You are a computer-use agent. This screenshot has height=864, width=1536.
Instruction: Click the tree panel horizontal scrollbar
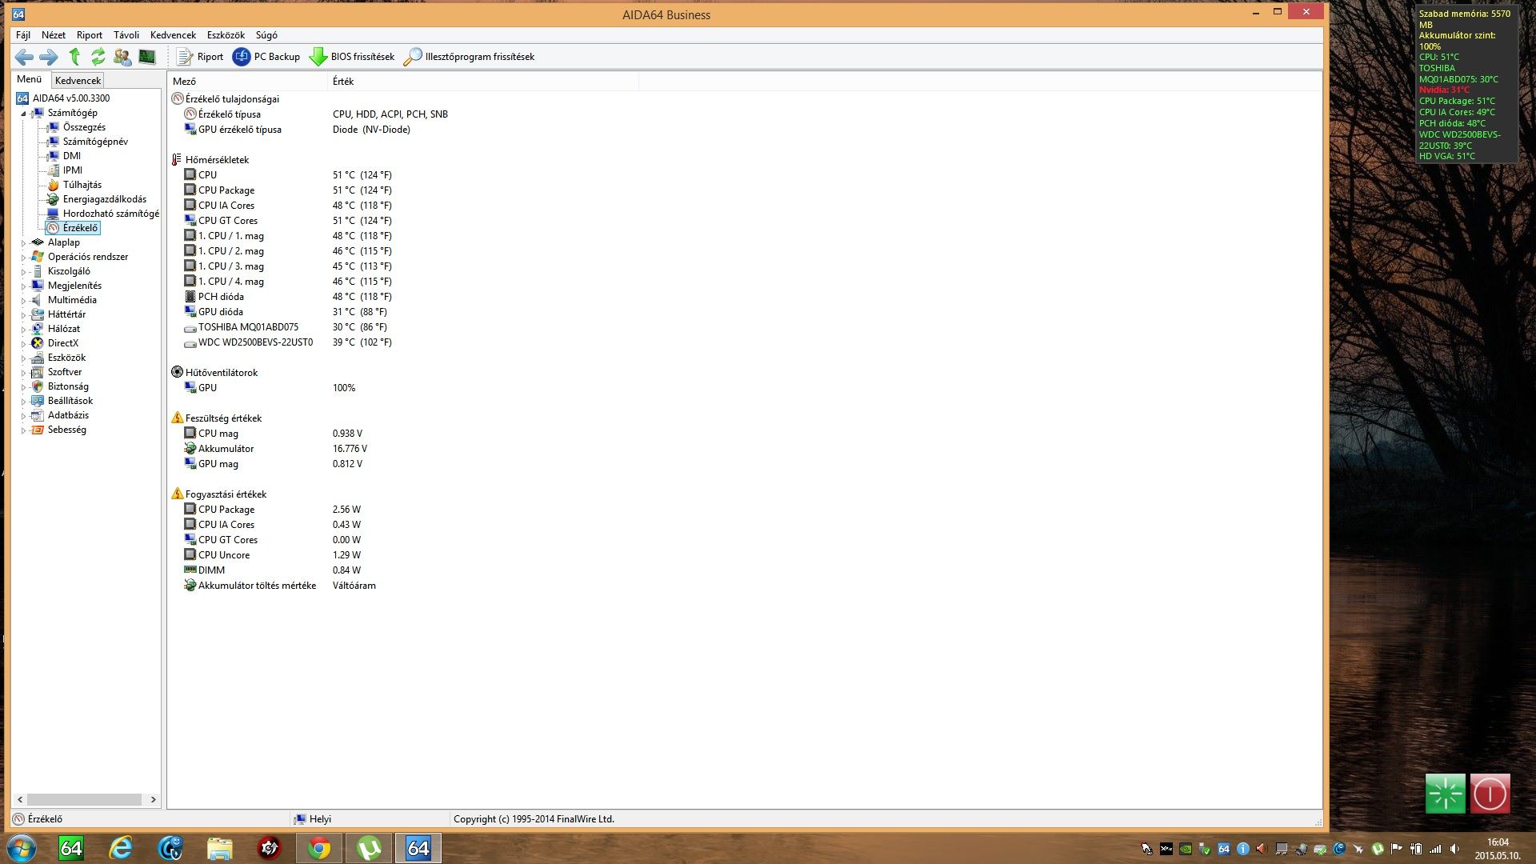(84, 799)
